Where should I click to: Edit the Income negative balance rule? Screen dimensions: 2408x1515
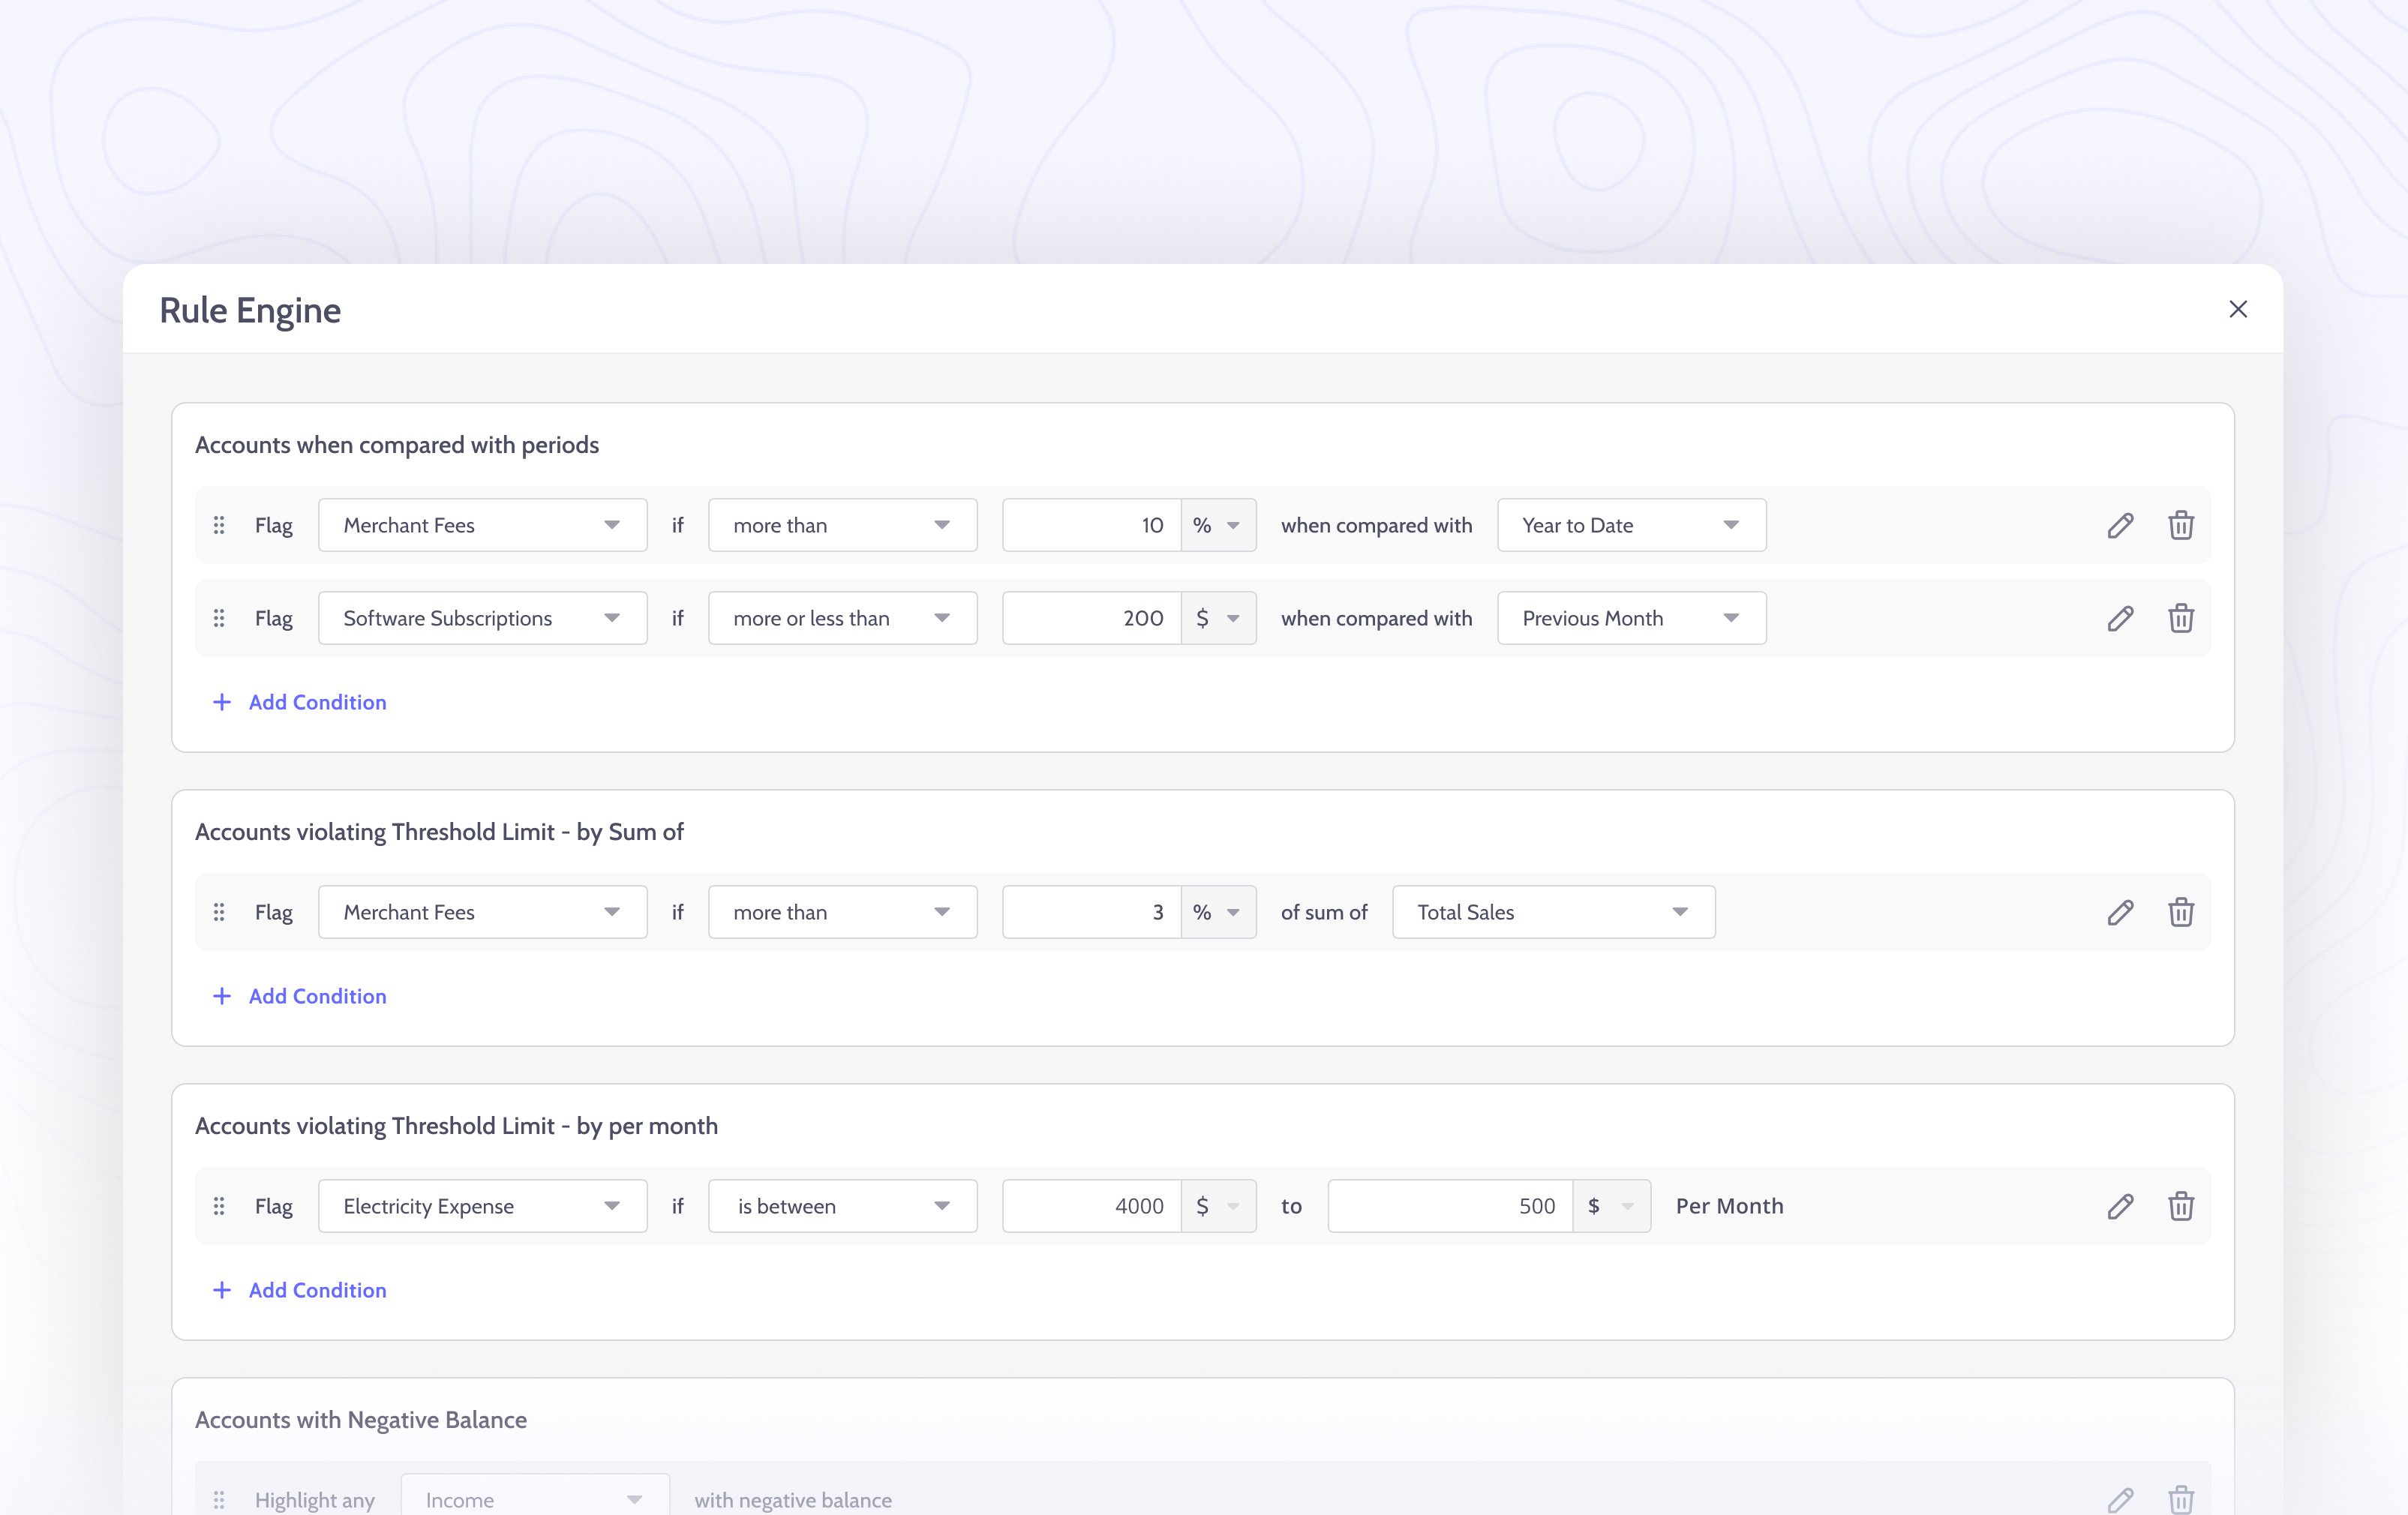(2120, 1499)
